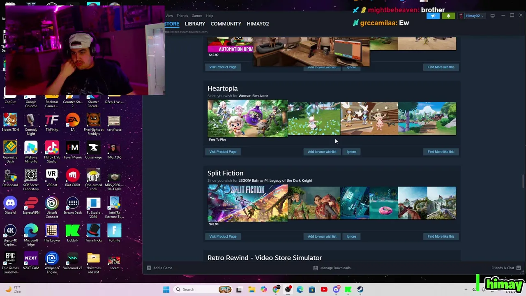Screen dimensions: 526x296
Task: Show hidden system tray icons chevron
Action: pyautogui.click(x=466, y=289)
